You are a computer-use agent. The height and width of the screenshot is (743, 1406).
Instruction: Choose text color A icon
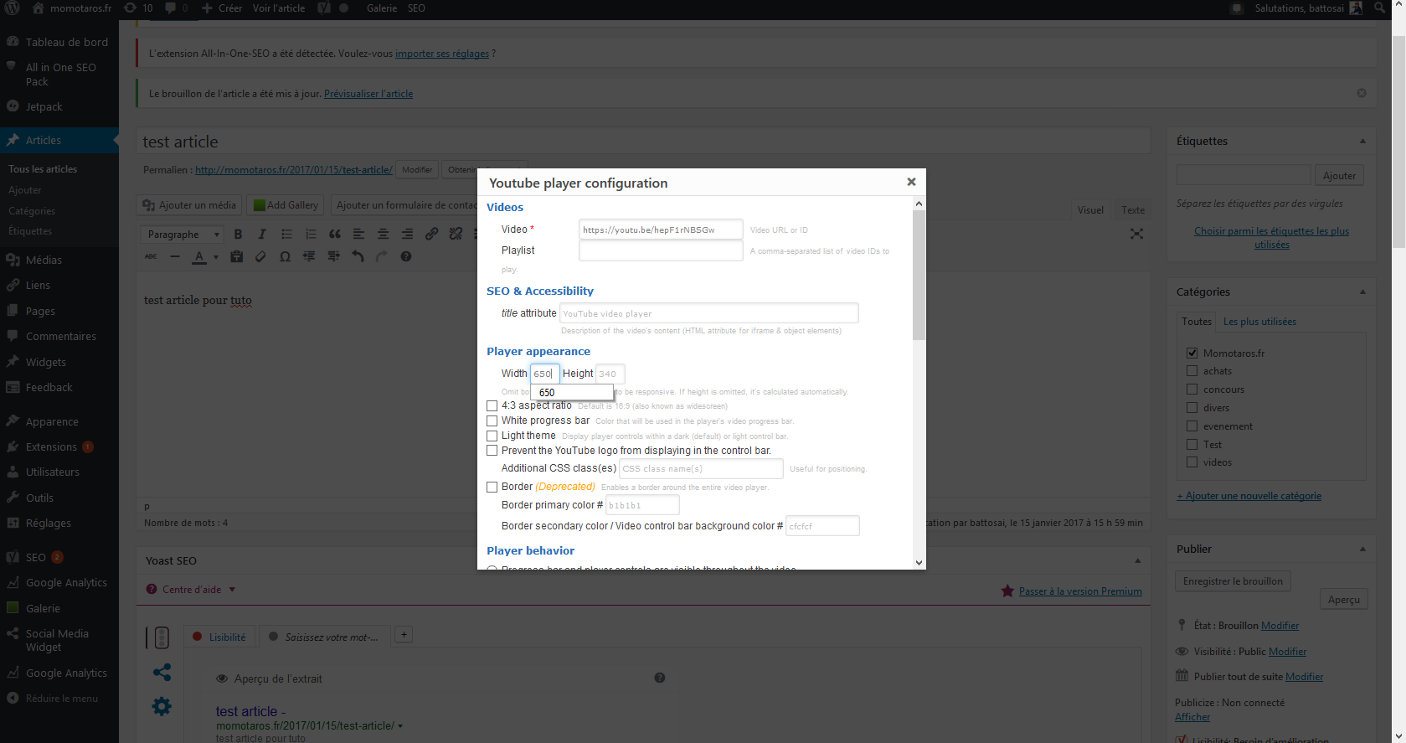tap(199, 256)
